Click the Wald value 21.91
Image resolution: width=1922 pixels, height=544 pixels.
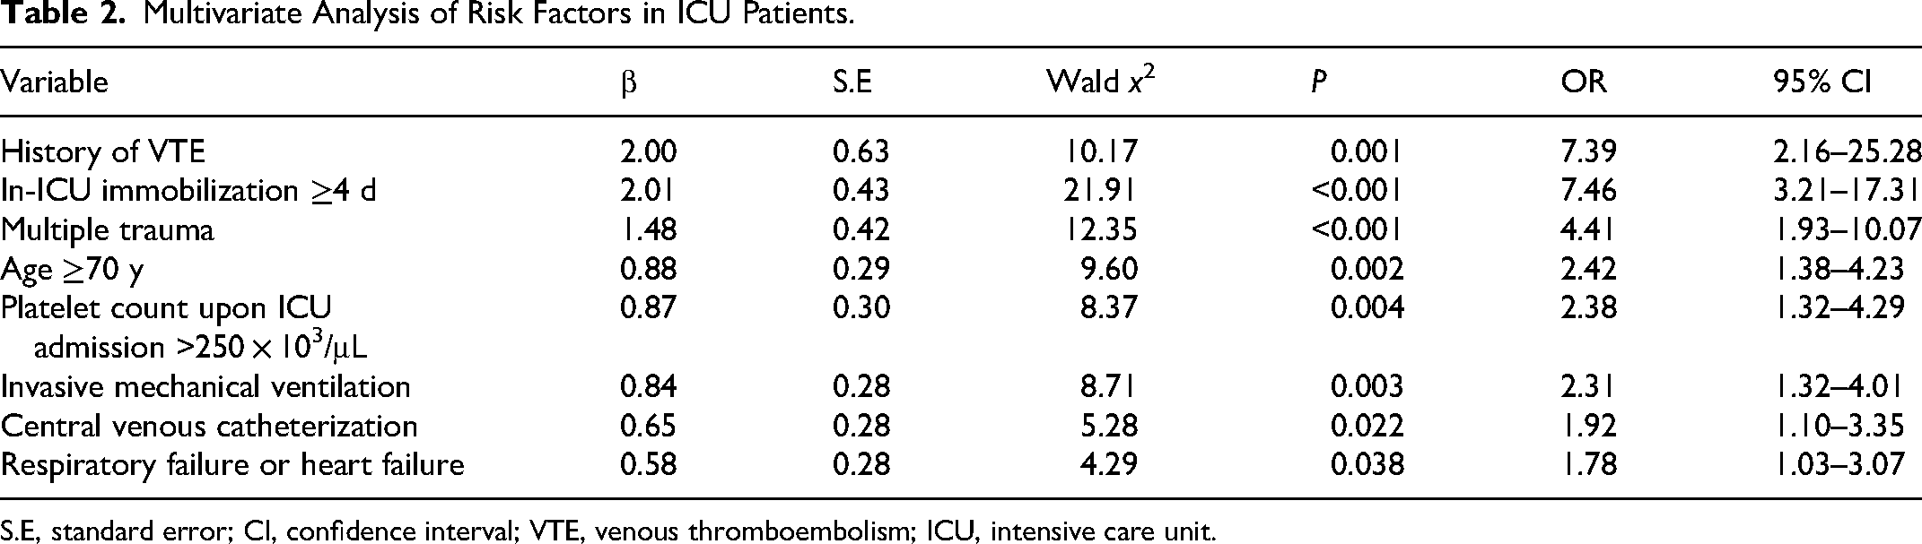[1099, 191]
